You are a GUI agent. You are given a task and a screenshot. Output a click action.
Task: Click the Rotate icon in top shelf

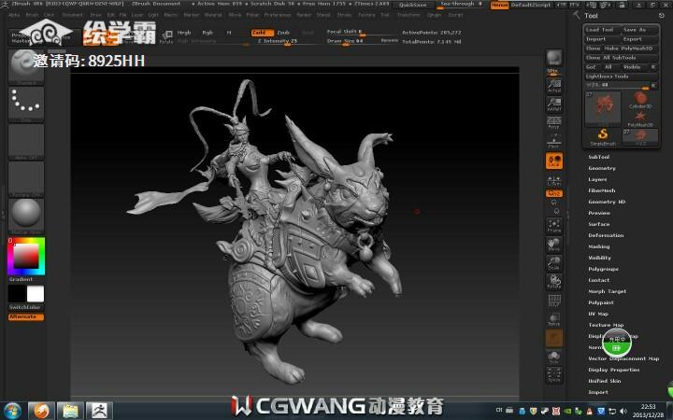click(166, 36)
